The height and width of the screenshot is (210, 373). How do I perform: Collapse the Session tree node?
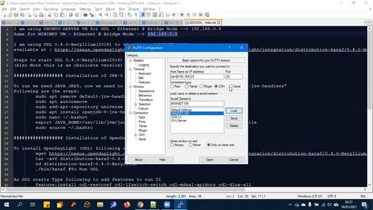[x=131, y=61]
